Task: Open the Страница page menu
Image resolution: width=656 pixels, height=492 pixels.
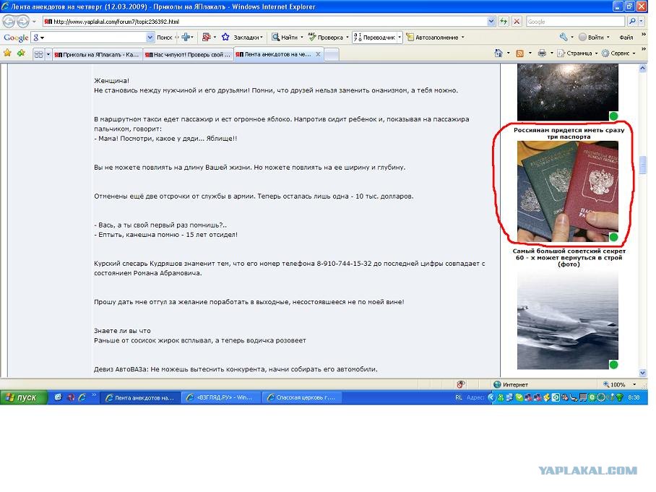Action: [578, 53]
